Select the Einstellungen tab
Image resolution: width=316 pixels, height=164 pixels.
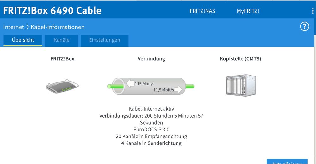[x=104, y=40]
